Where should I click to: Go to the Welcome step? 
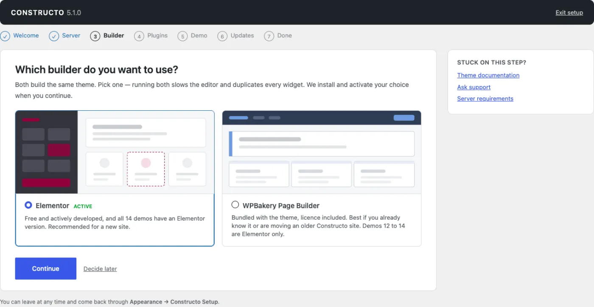(x=26, y=36)
